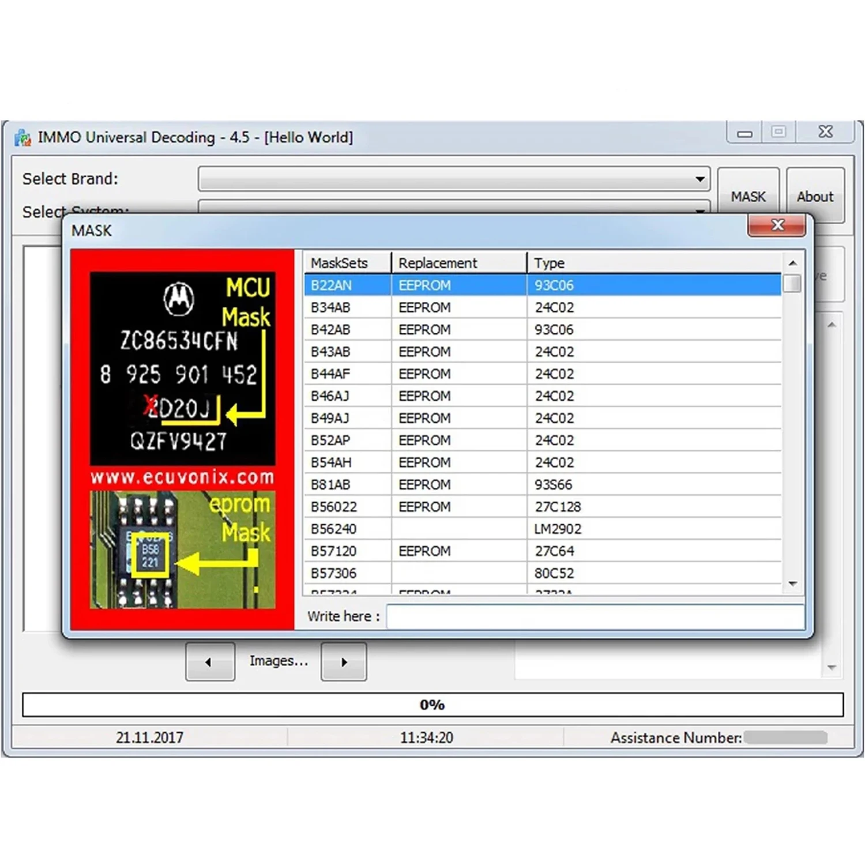865x865 pixels.
Task: Click the 0% progress bar
Action: (432, 705)
